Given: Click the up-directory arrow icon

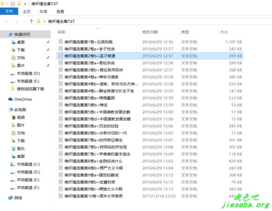Looking at the screenshot, I should coord(31,22).
